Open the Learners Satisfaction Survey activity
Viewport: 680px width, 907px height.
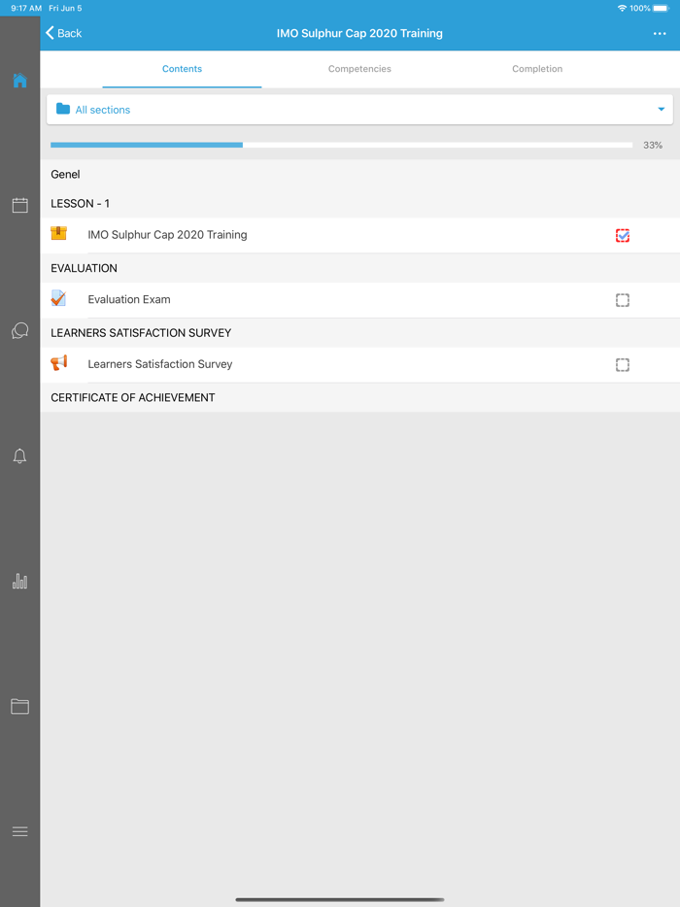360,364
